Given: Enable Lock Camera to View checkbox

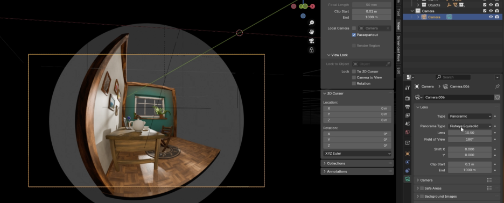Looking at the screenshot, I should (x=354, y=78).
